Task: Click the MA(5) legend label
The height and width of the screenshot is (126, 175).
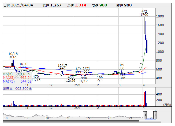Action: tap(8, 74)
